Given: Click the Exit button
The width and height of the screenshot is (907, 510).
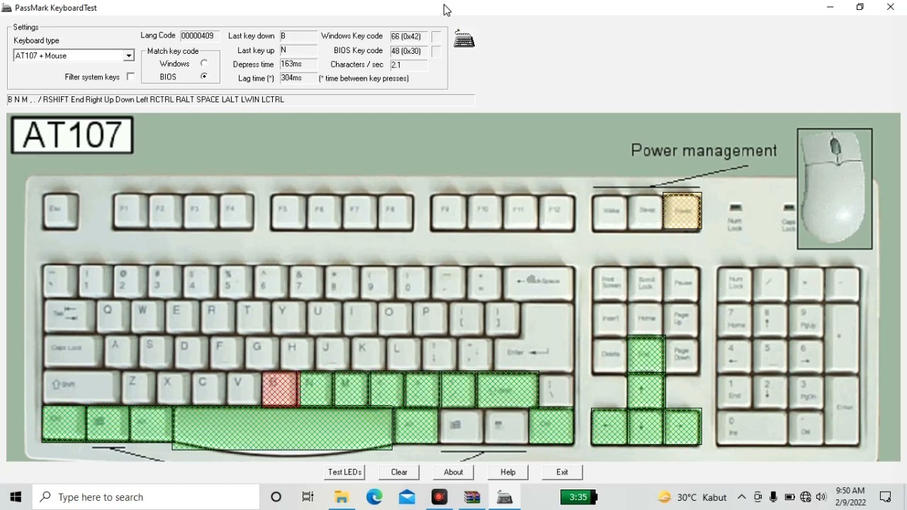Looking at the screenshot, I should point(562,472).
